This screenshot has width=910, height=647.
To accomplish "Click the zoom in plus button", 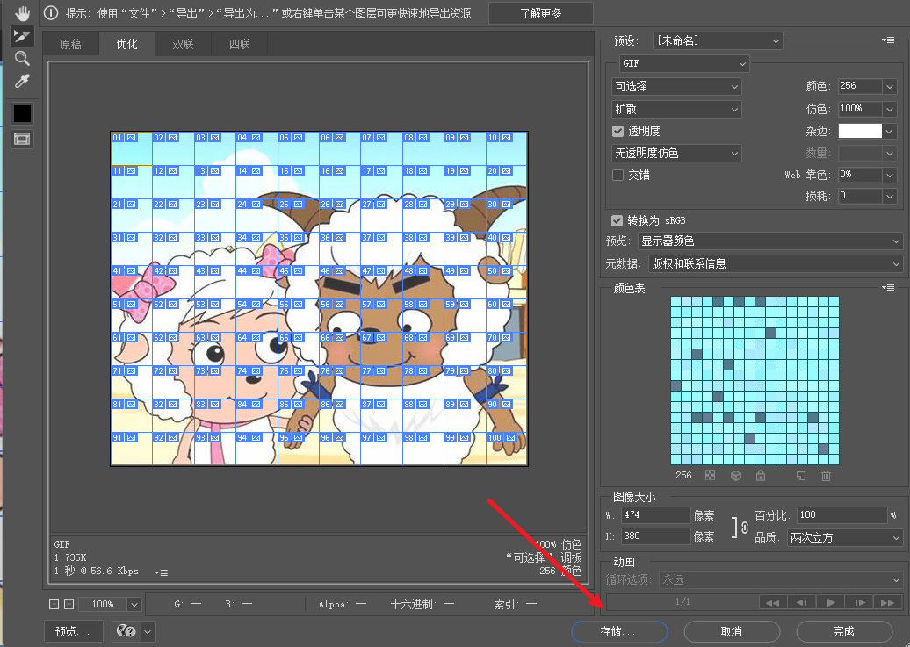I will point(69,604).
